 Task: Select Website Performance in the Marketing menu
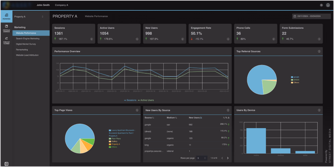point(31,33)
